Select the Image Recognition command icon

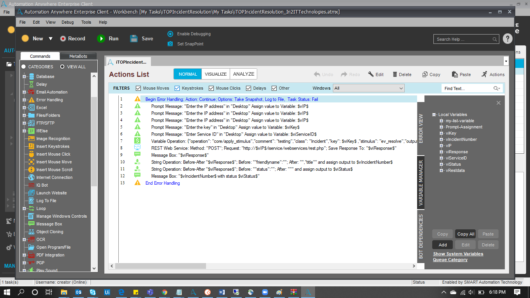click(x=31, y=139)
